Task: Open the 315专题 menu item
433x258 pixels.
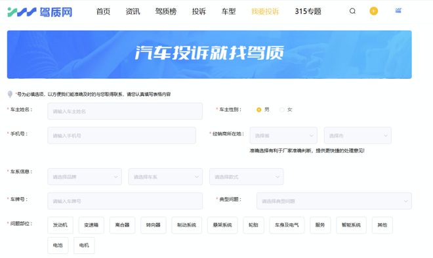Action: pyautogui.click(x=308, y=11)
